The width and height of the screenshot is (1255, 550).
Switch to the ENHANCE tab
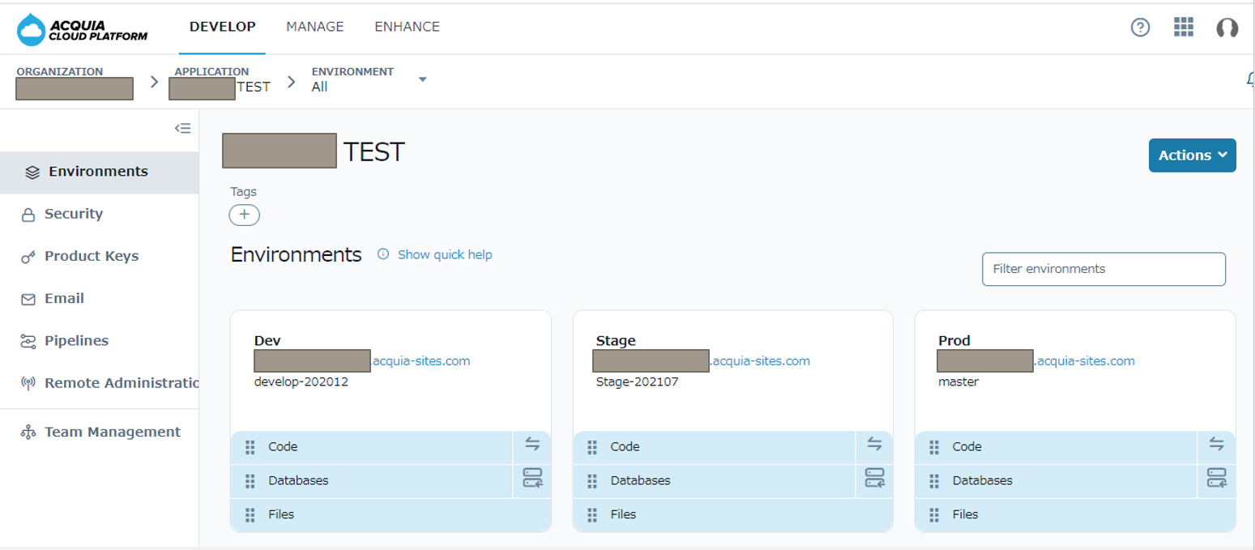tap(408, 27)
